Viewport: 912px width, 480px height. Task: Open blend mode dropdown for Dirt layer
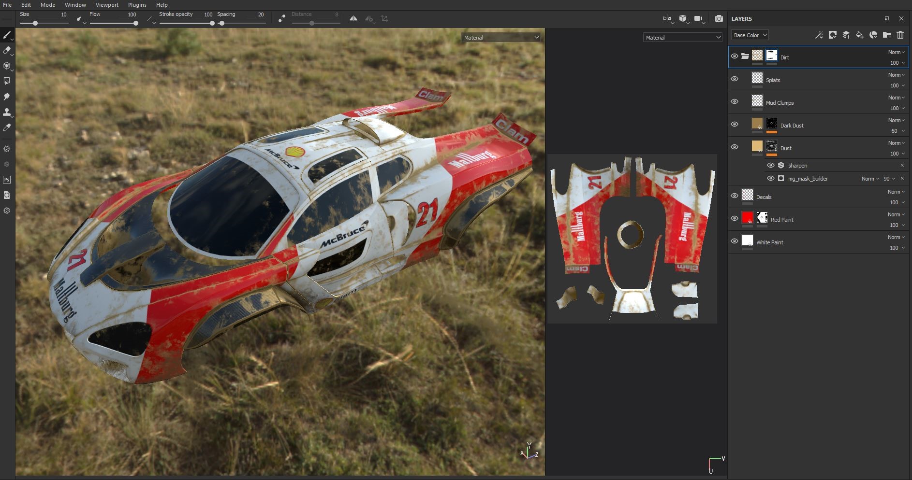(896, 52)
